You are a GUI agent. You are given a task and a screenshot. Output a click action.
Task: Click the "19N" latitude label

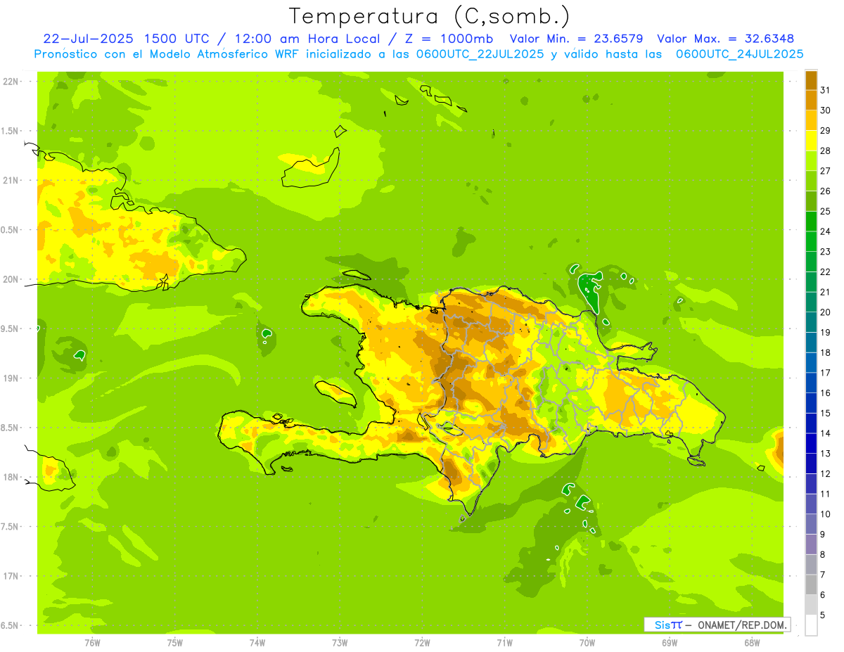[11, 378]
